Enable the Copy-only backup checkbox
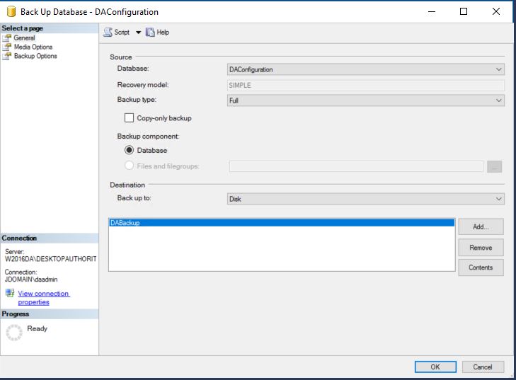The height and width of the screenshot is (380, 516). 129,118
